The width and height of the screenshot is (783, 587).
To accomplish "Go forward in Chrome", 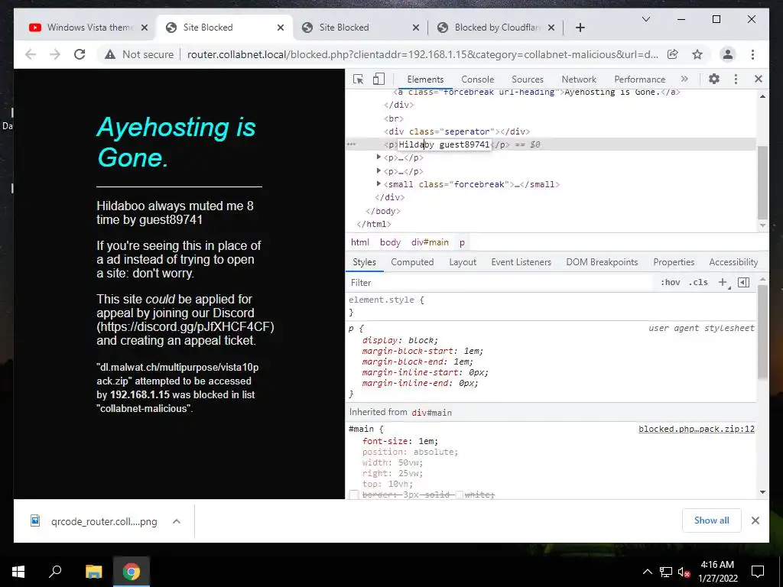I will coord(55,54).
